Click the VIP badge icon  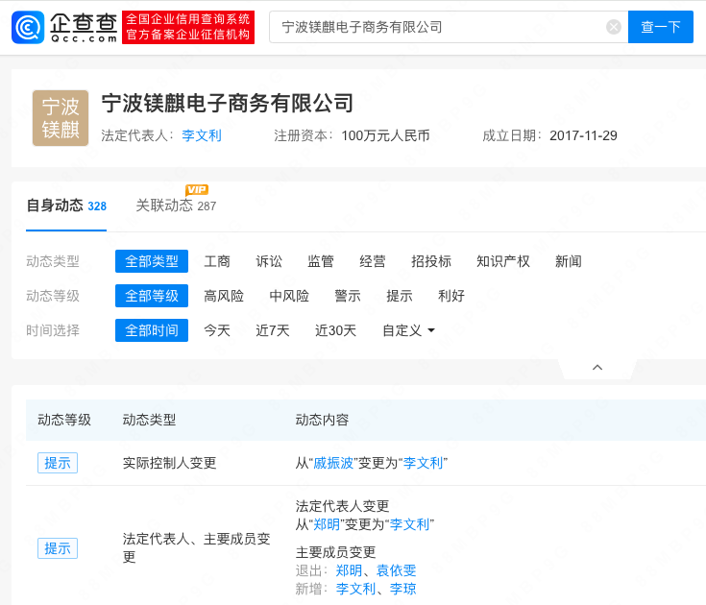coord(197,189)
